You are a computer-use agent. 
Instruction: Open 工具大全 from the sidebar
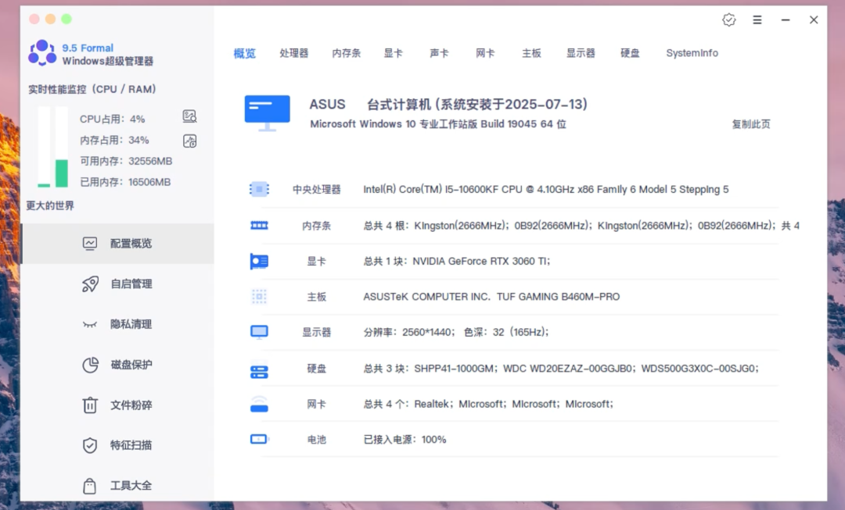(117, 485)
